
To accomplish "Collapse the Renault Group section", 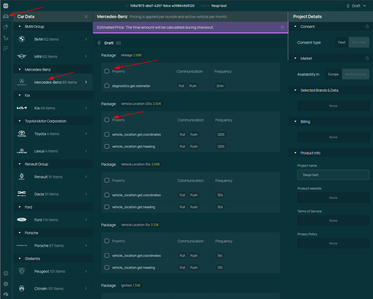I will (20, 164).
